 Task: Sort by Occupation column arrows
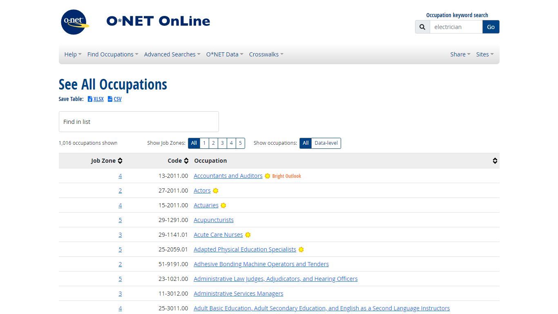495,161
